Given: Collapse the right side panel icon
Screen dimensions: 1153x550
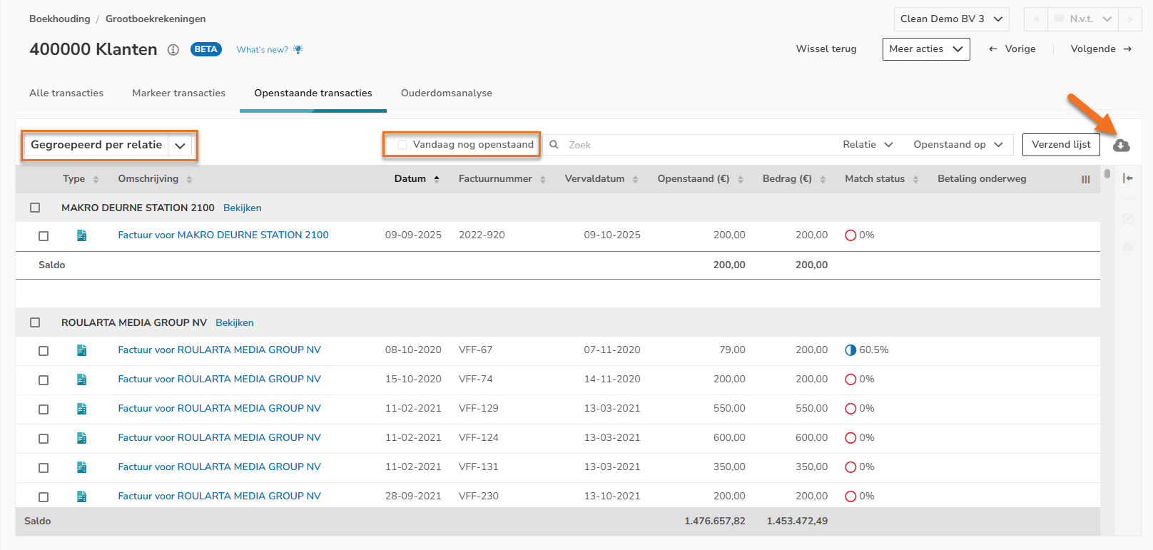Looking at the screenshot, I should point(1127,178).
